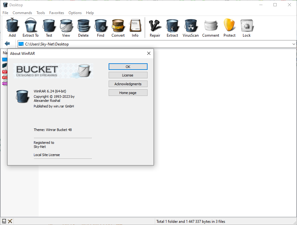The image size is (297, 225).
Task: Go up one folder with back arrow
Action: tap(7, 44)
